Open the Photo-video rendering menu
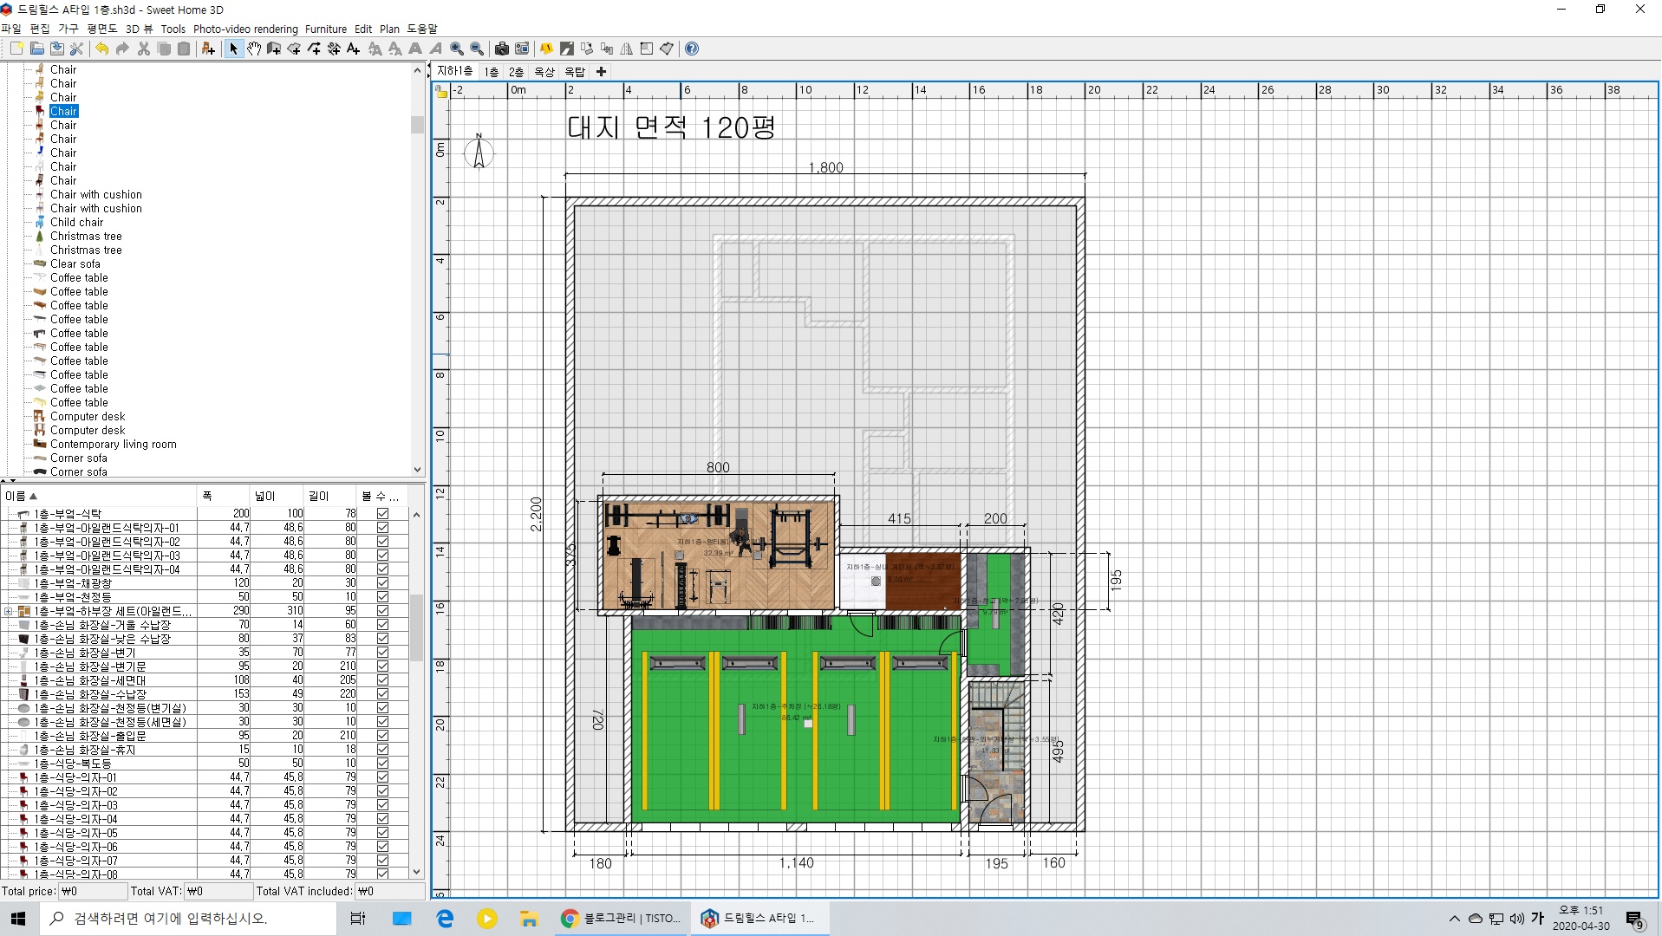Viewport: 1662px width, 936px height. pyautogui.click(x=245, y=29)
